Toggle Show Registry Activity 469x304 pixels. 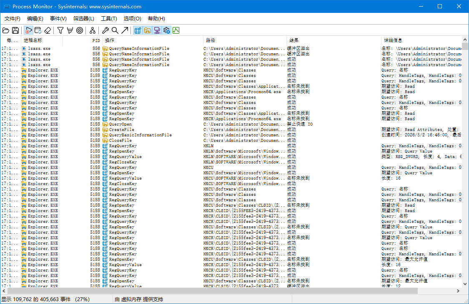tap(138, 30)
